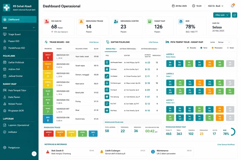This screenshot has width=241, height=160.
Task: Select the Dashboard menu item
Action: pyautogui.click(x=19, y=20)
